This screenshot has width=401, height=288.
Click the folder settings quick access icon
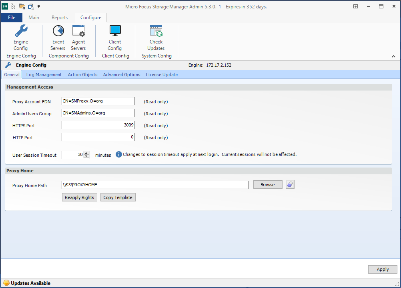[22, 6]
